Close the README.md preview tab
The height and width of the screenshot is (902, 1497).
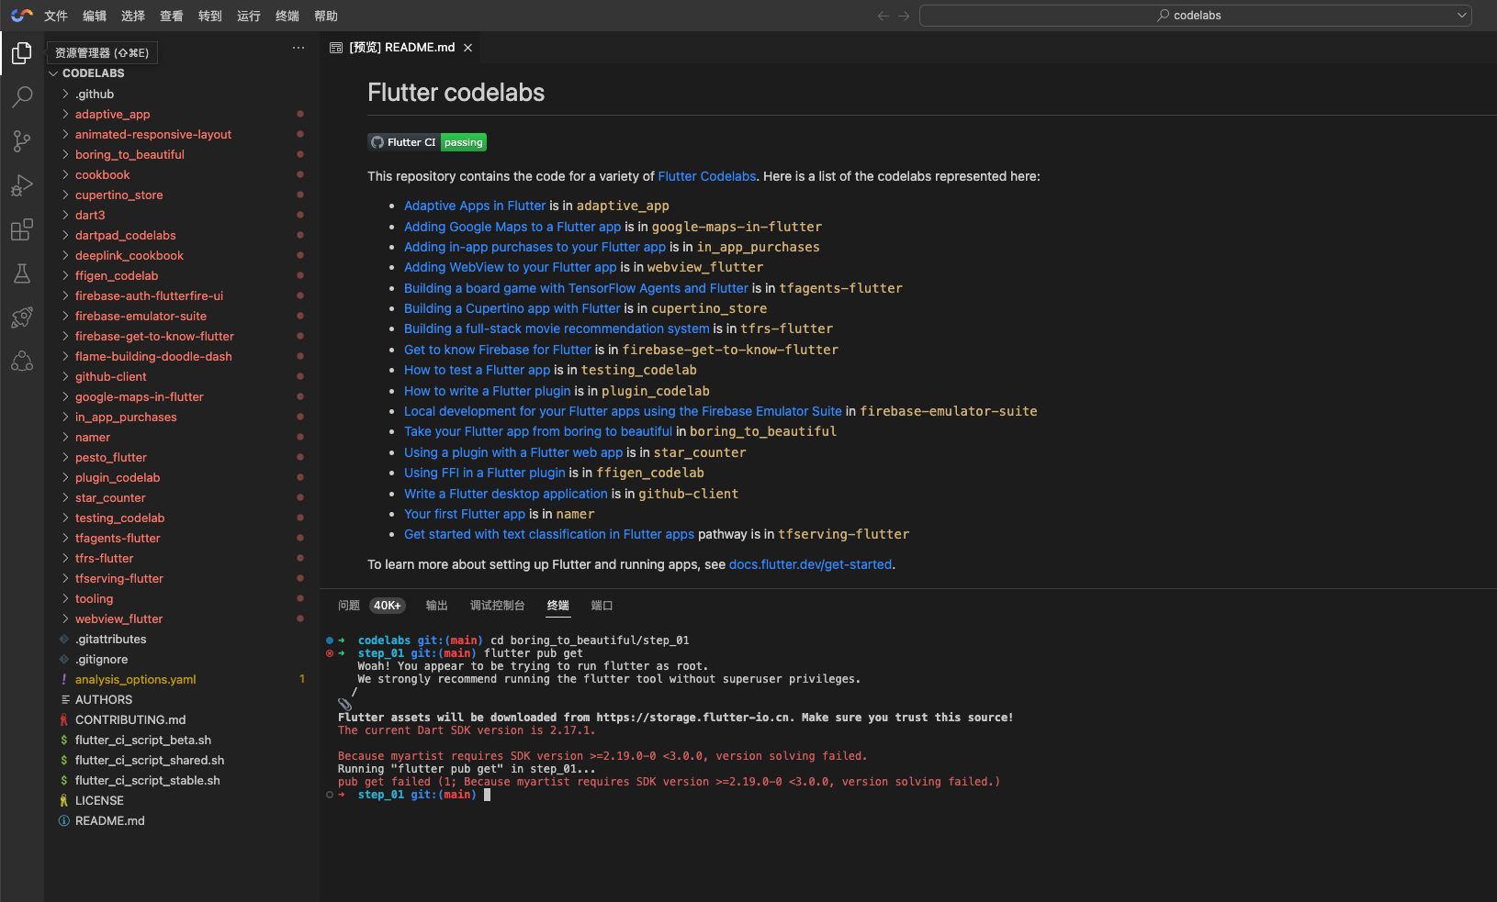pos(468,48)
